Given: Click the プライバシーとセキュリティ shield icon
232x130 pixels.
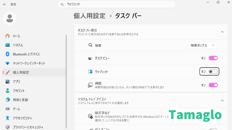Looking at the screenshot, I should pyautogui.click(x=8, y=127).
